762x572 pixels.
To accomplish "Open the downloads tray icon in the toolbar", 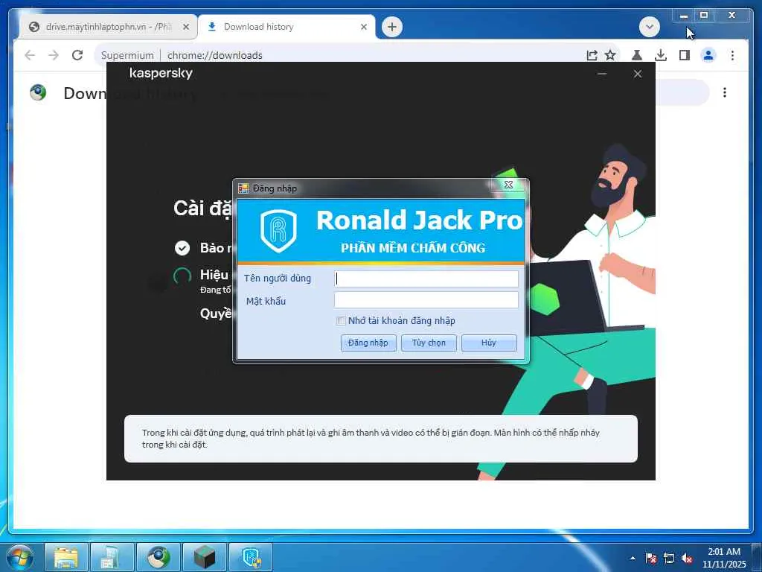I will [x=661, y=55].
